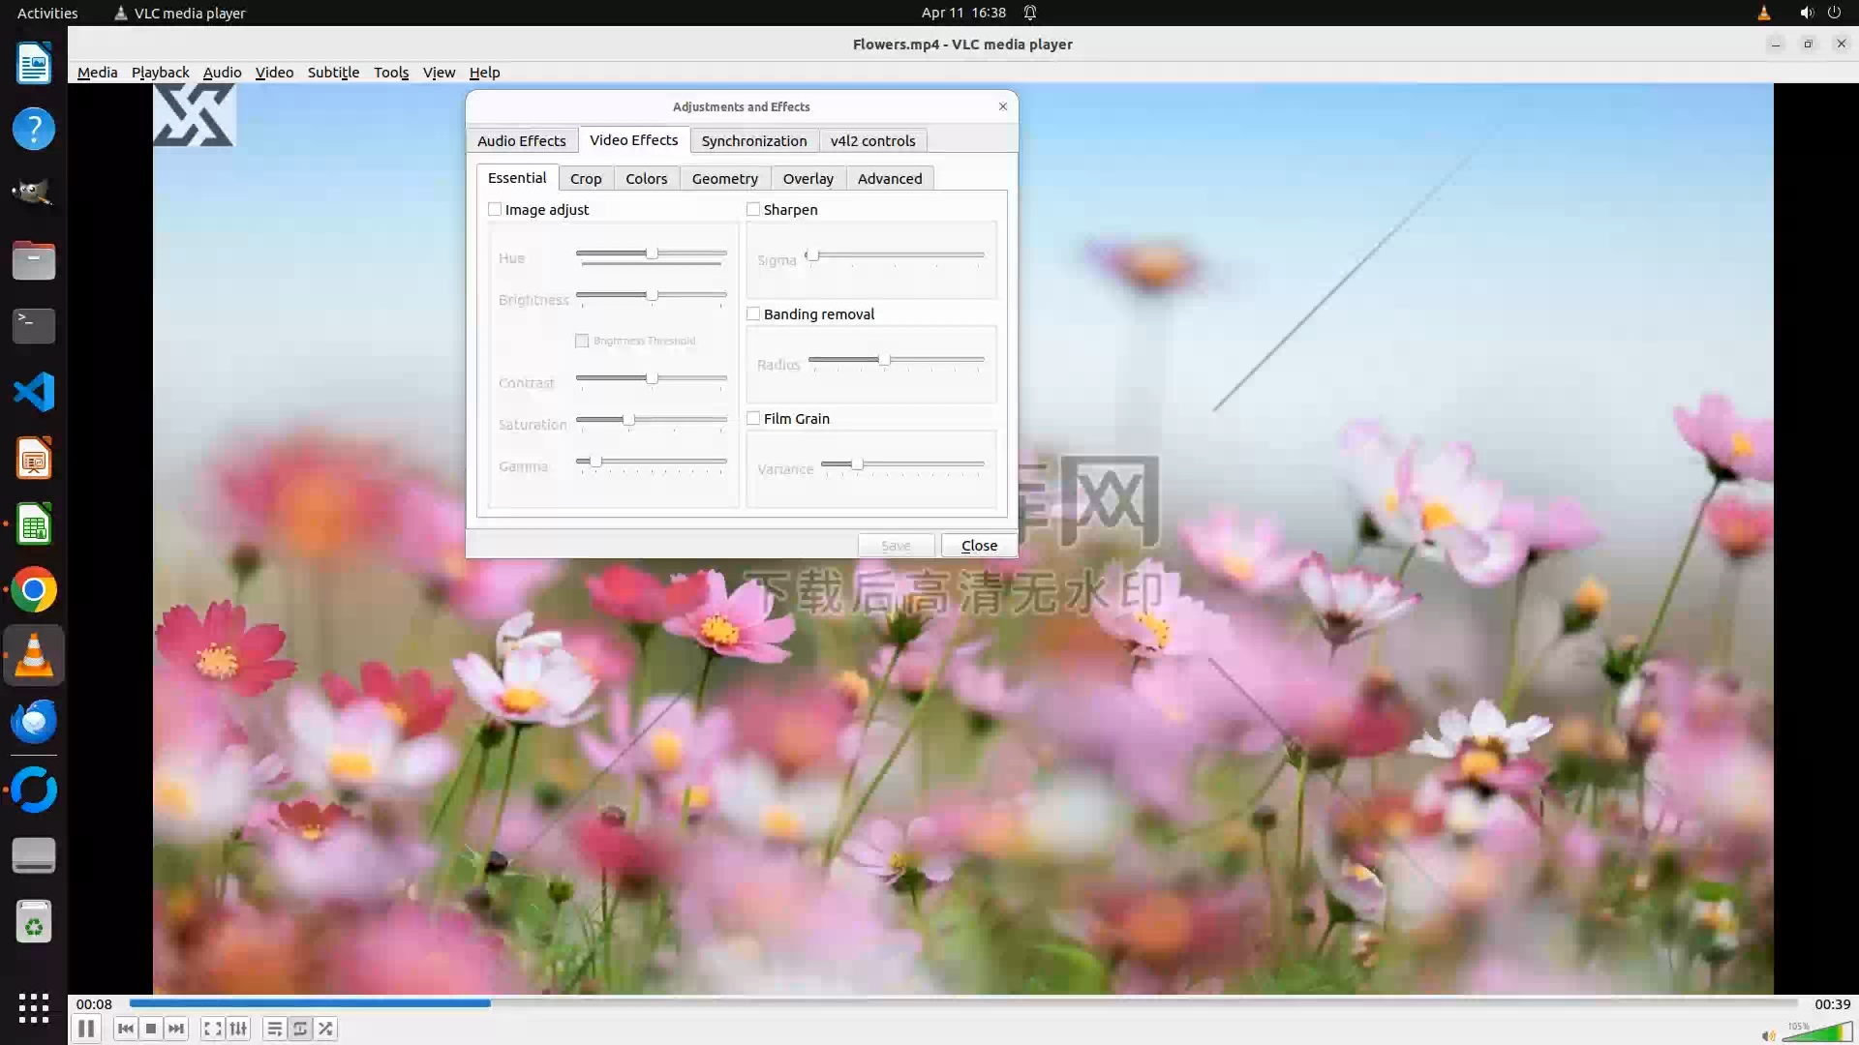Image resolution: width=1859 pixels, height=1045 pixels.
Task: Toggle fullscreen video mode
Action: coord(212,1029)
